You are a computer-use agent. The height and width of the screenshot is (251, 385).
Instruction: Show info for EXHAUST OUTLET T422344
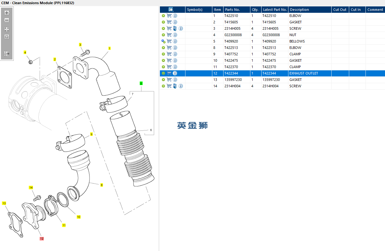(x=175, y=73)
